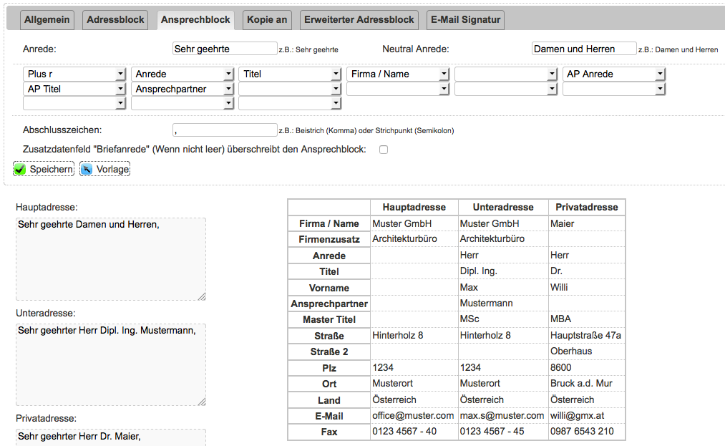
Task: Switch to the Allgemein tab
Action: pos(47,20)
